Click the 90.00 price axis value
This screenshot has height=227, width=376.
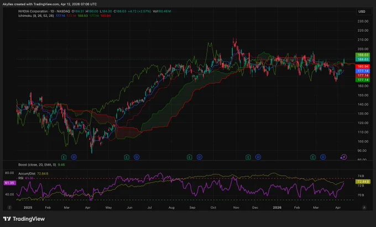(363, 151)
